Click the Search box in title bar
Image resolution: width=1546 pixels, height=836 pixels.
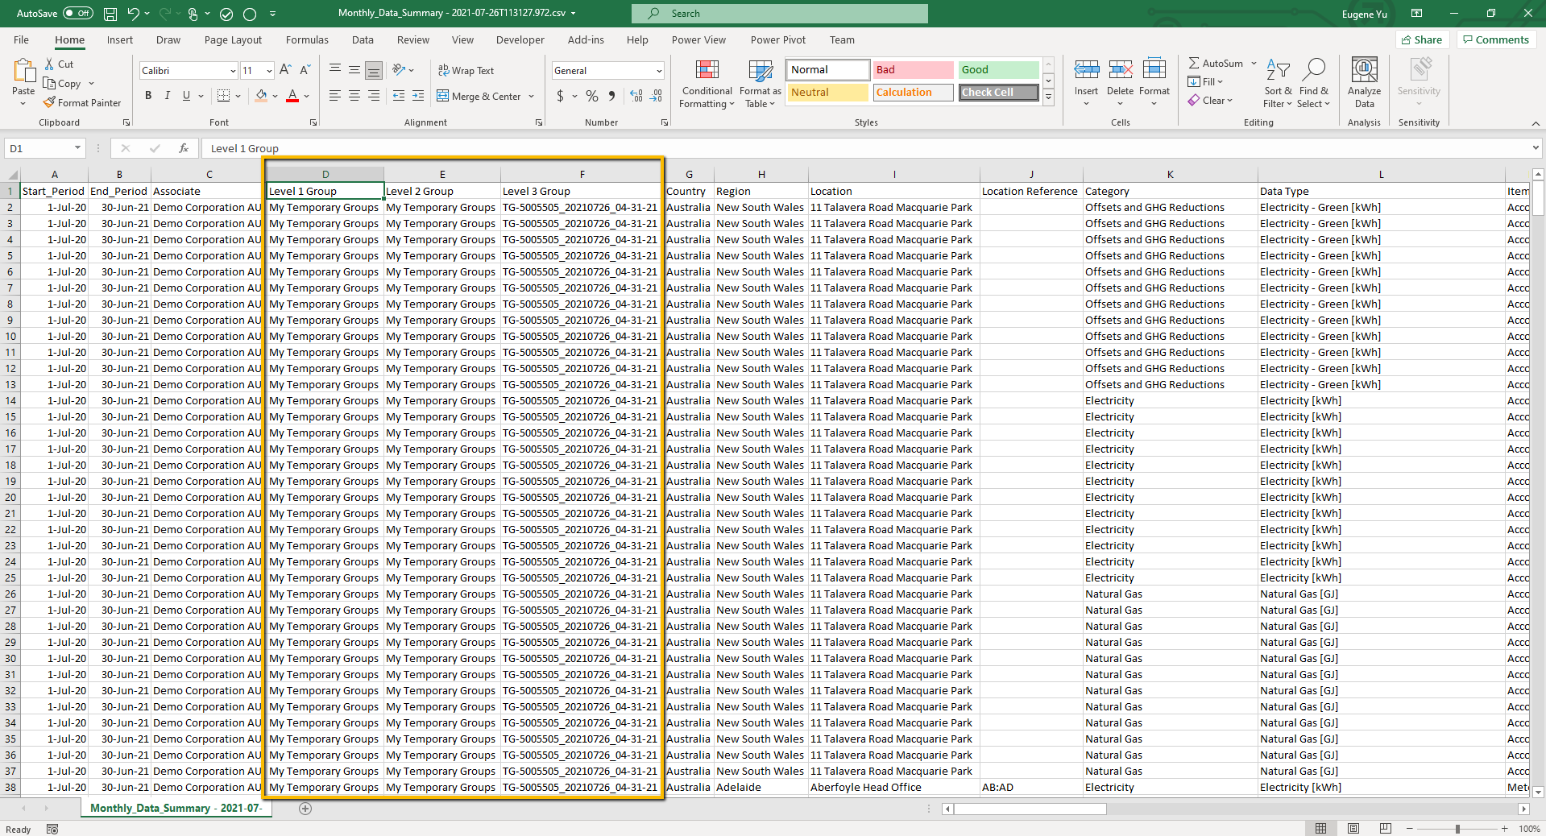780,14
